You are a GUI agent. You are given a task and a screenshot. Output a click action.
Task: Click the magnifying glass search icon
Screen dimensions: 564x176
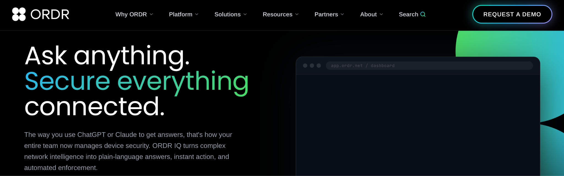423,14
